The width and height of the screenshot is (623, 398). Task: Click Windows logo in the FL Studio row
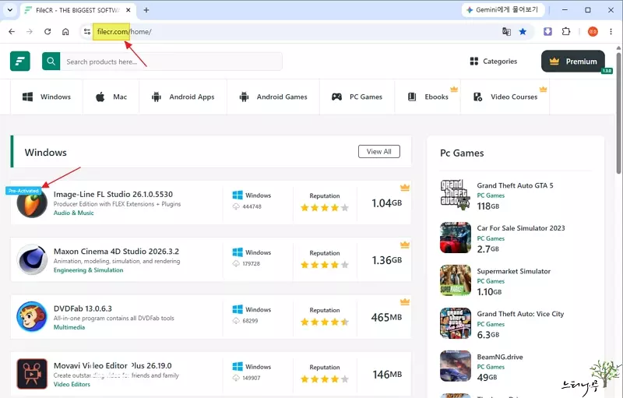click(x=238, y=195)
